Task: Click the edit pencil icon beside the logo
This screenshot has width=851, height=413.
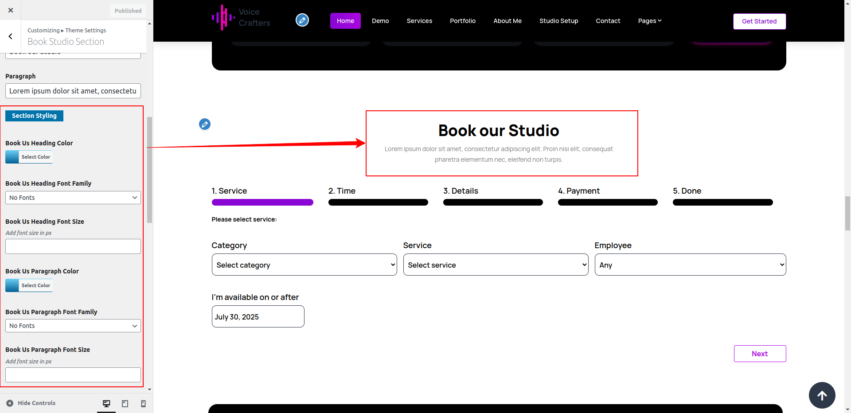Action: tap(302, 20)
